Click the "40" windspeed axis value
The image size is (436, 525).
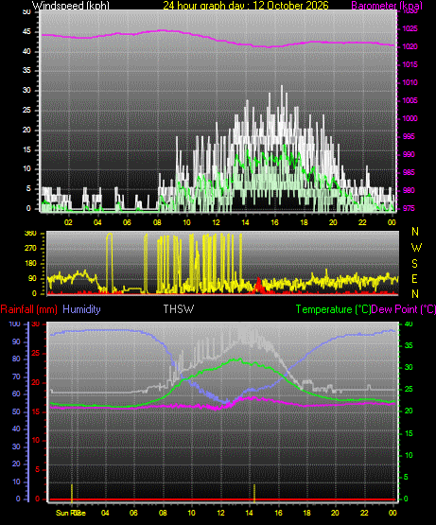[26, 51]
